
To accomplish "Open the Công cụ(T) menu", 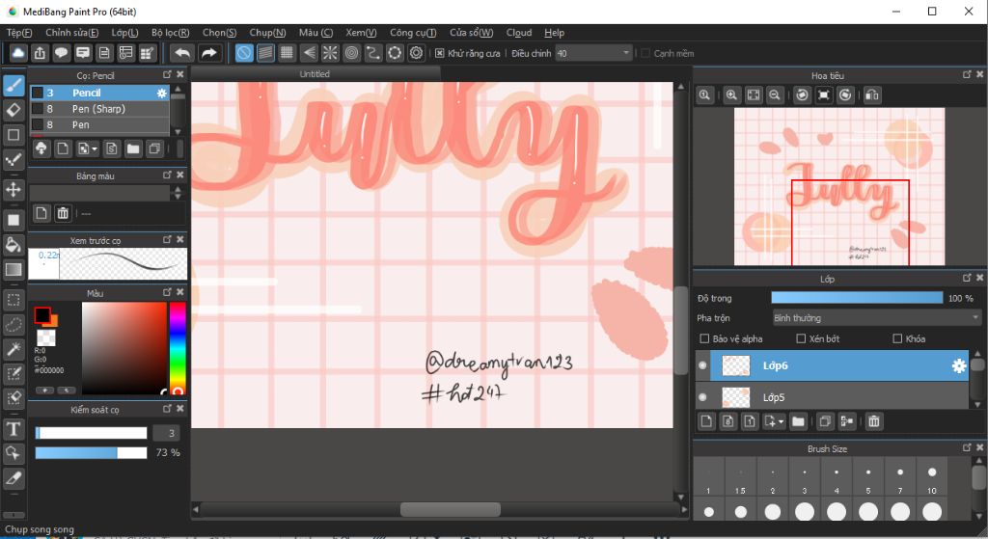I will pyautogui.click(x=413, y=33).
